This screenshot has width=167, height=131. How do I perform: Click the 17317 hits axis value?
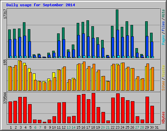click(x=5, y=14)
